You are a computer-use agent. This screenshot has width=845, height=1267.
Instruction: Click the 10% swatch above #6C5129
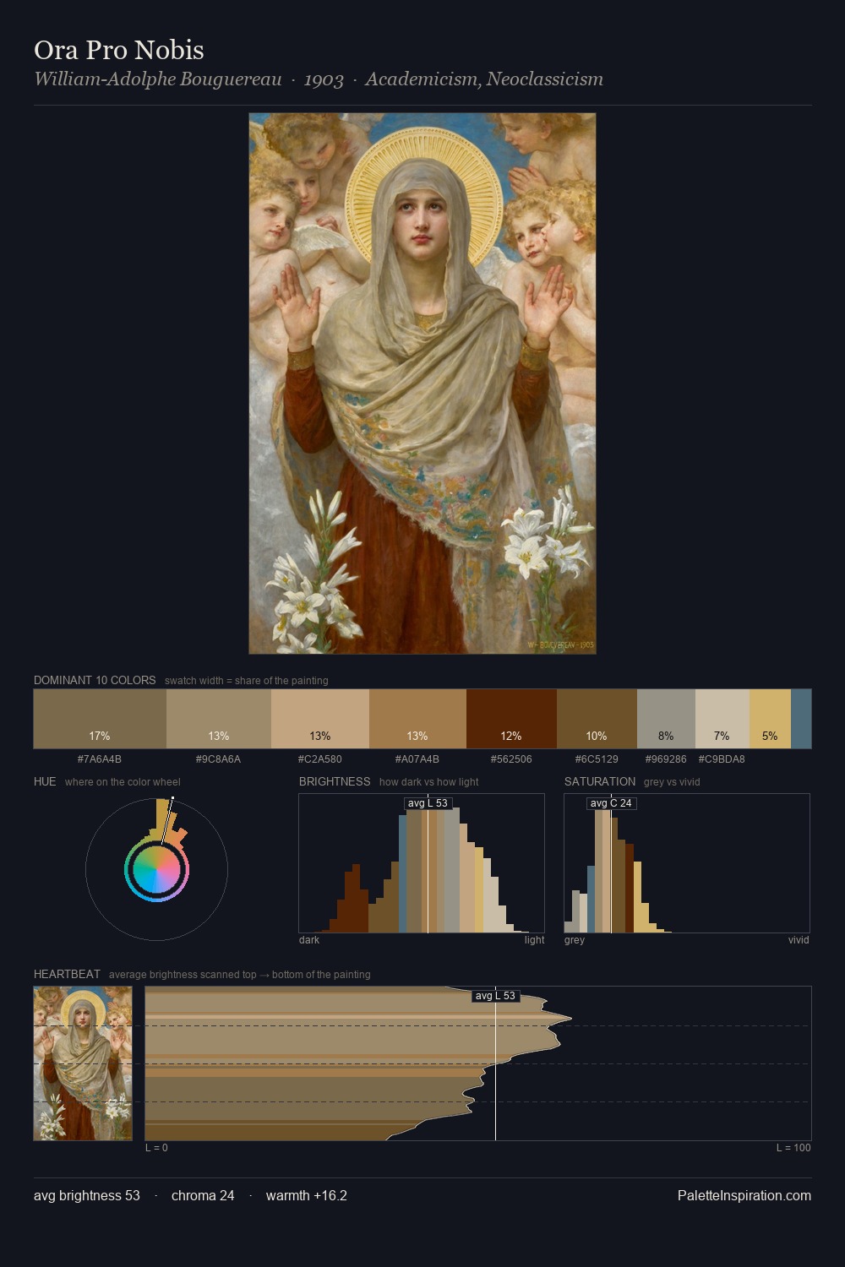(x=597, y=719)
